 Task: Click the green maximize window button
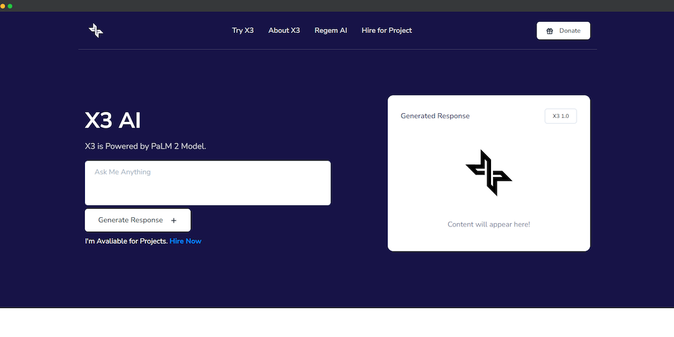(x=10, y=6)
